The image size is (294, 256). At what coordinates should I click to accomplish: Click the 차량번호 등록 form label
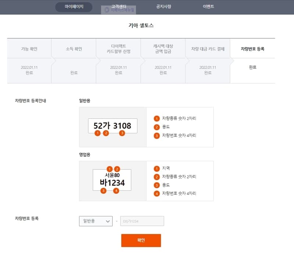click(x=26, y=218)
